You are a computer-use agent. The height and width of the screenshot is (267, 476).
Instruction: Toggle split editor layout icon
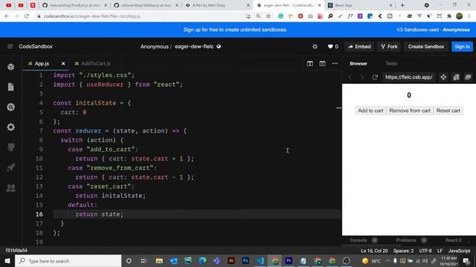[309, 64]
